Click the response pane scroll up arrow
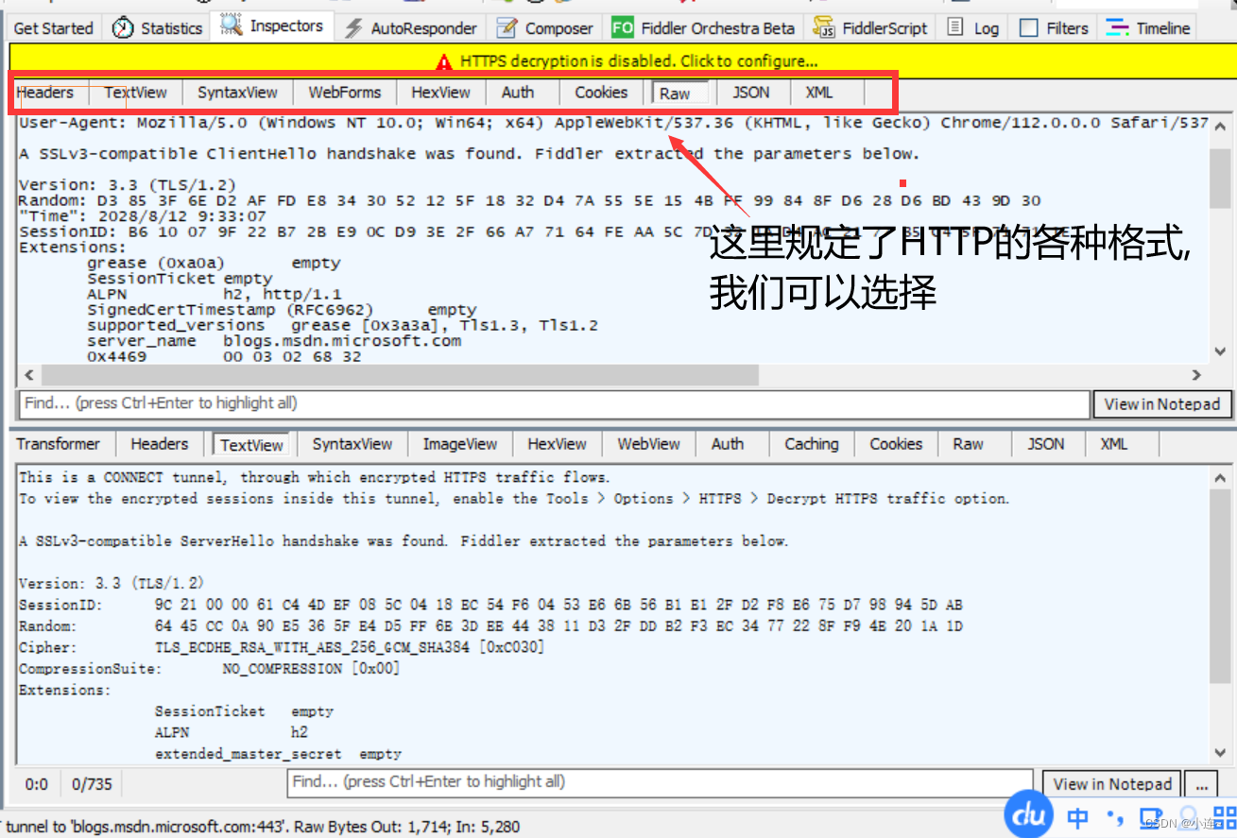The width and height of the screenshot is (1237, 838). pyautogui.click(x=1220, y=479)
